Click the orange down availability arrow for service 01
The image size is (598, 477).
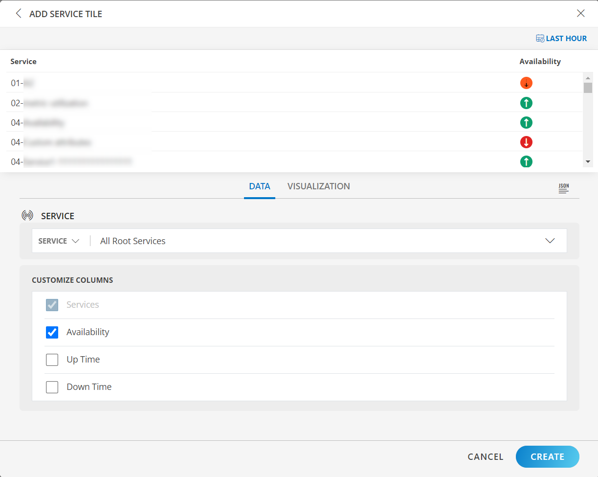click(526, 83)
